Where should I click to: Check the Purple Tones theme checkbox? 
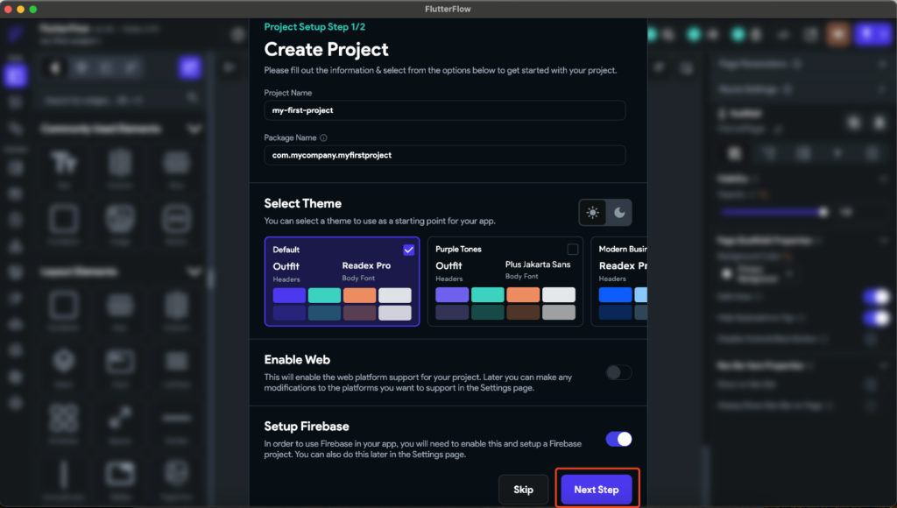574,248
